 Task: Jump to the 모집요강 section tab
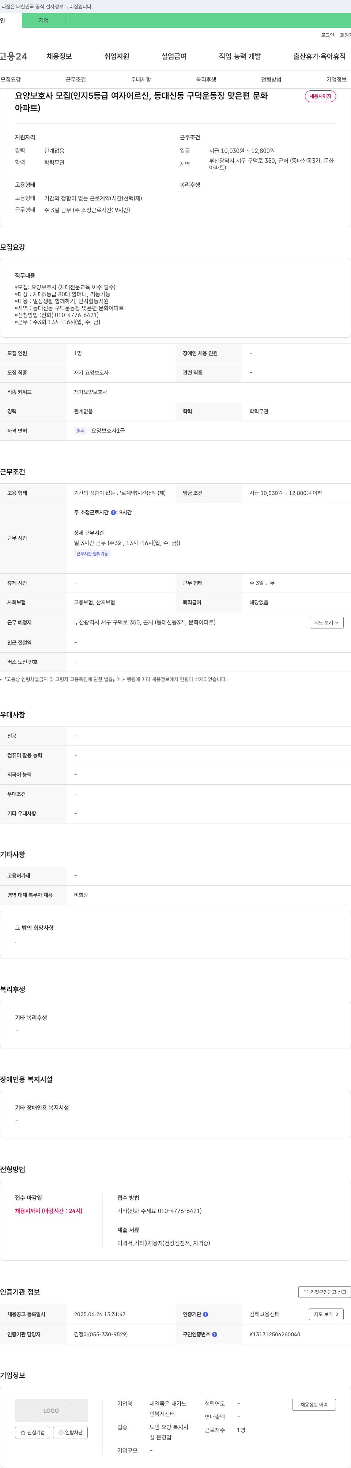[x=11, y=79]
